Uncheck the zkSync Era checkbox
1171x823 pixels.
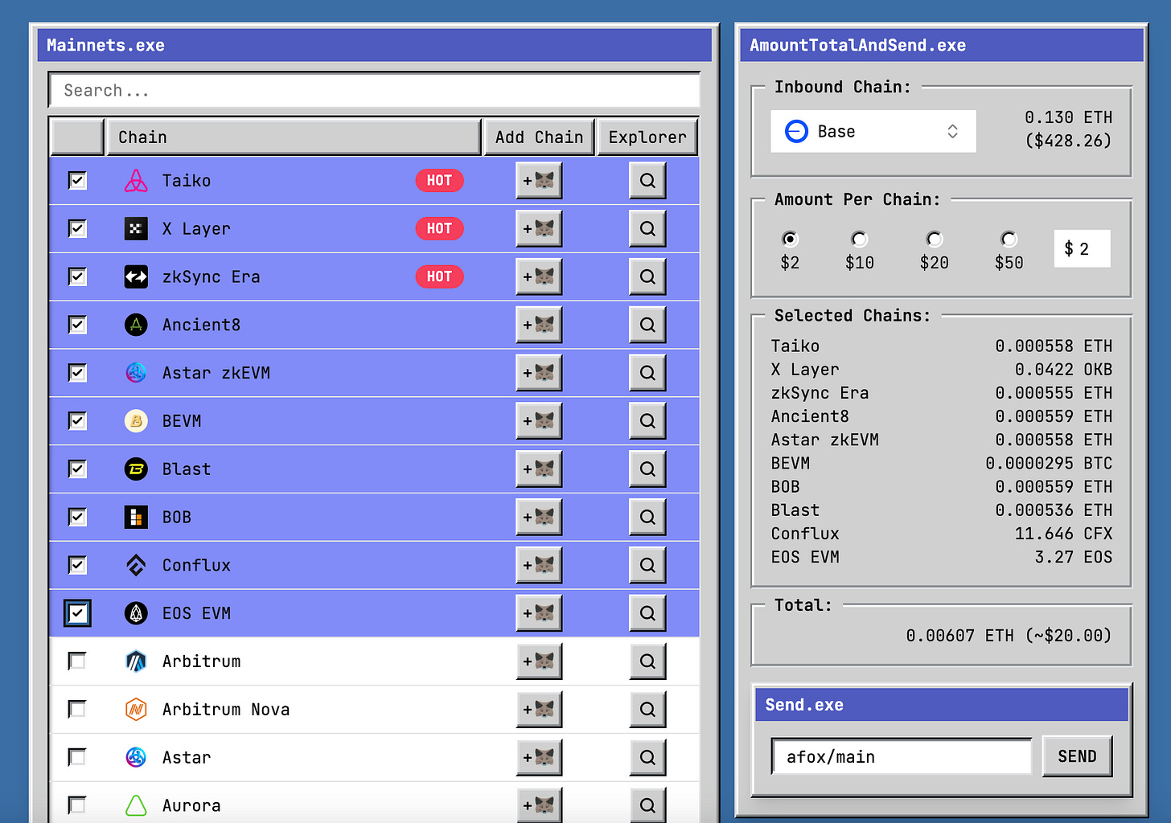click(77, 276)
